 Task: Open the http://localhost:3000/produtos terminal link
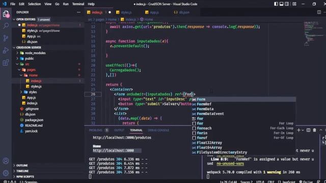point(122,138)
